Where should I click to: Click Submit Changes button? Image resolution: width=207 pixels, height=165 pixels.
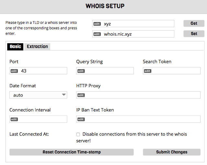coord(172,152)
